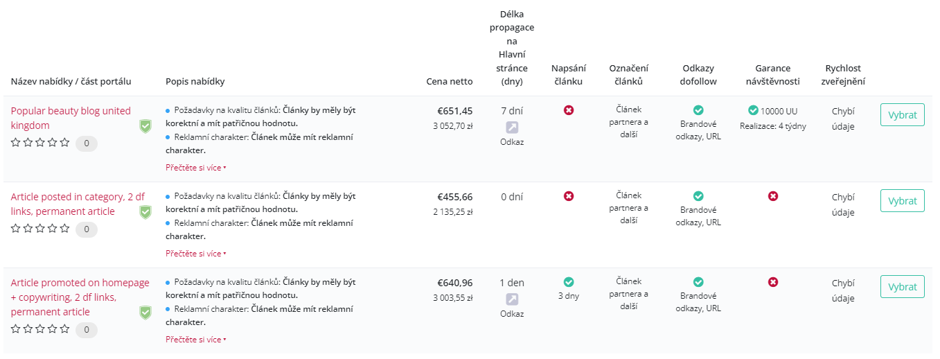This screenshot has width=940, height=359.
Task: Choose Vybrat for the €640,96 offer
Action: (903, 287)
